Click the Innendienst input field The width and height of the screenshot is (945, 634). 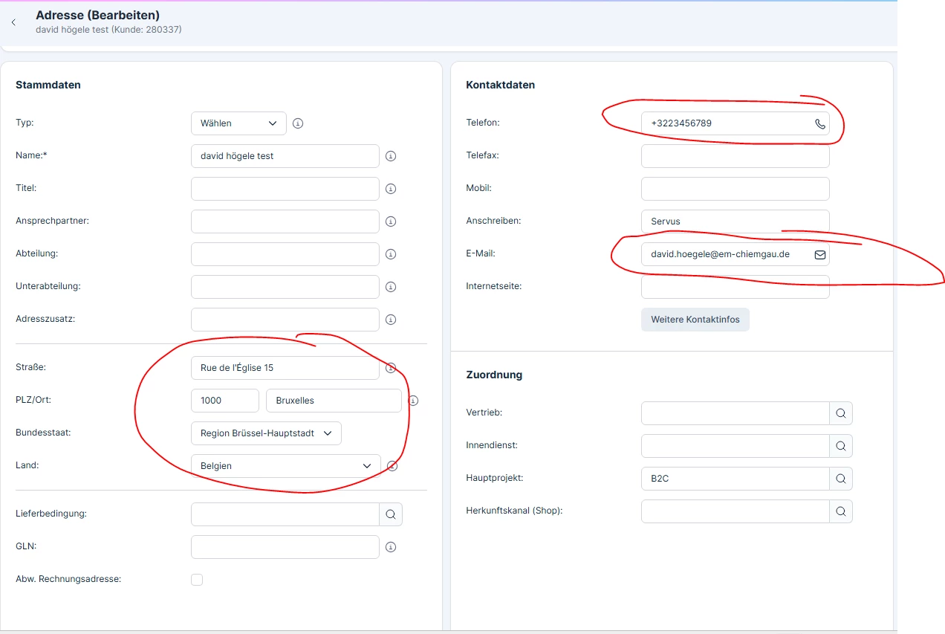tap(735, 446)
